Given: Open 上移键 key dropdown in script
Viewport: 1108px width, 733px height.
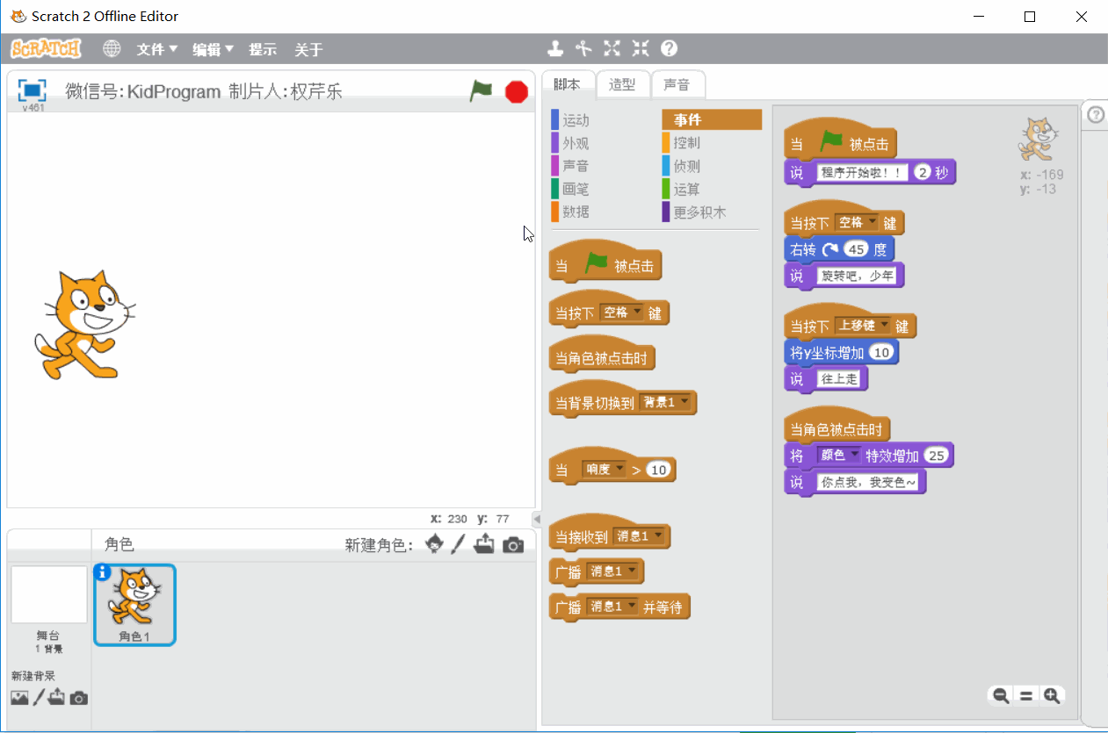Looking at the screenshot, I should click(864, 326).
